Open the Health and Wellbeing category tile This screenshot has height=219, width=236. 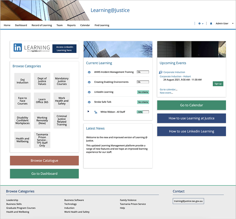(x=23, y=140)
